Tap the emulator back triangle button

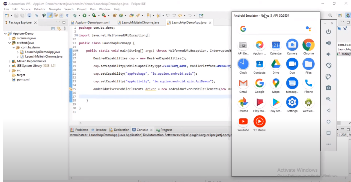[329, 110]
